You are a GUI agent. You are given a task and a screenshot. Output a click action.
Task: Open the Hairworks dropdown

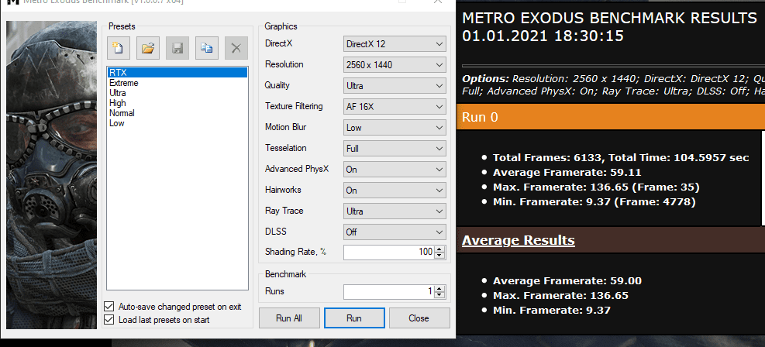click(x=395, y=191)
